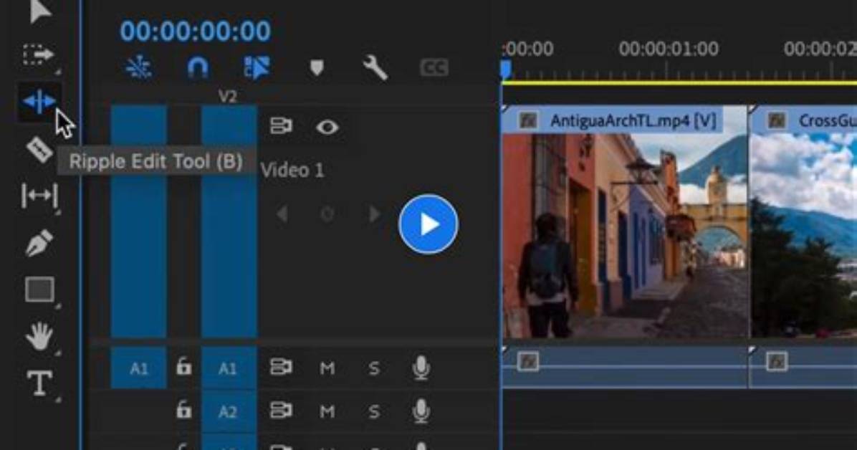The width and height of the screenshot is (857, 450).
Task: Select the Pen tool
Action: point(39,243)
